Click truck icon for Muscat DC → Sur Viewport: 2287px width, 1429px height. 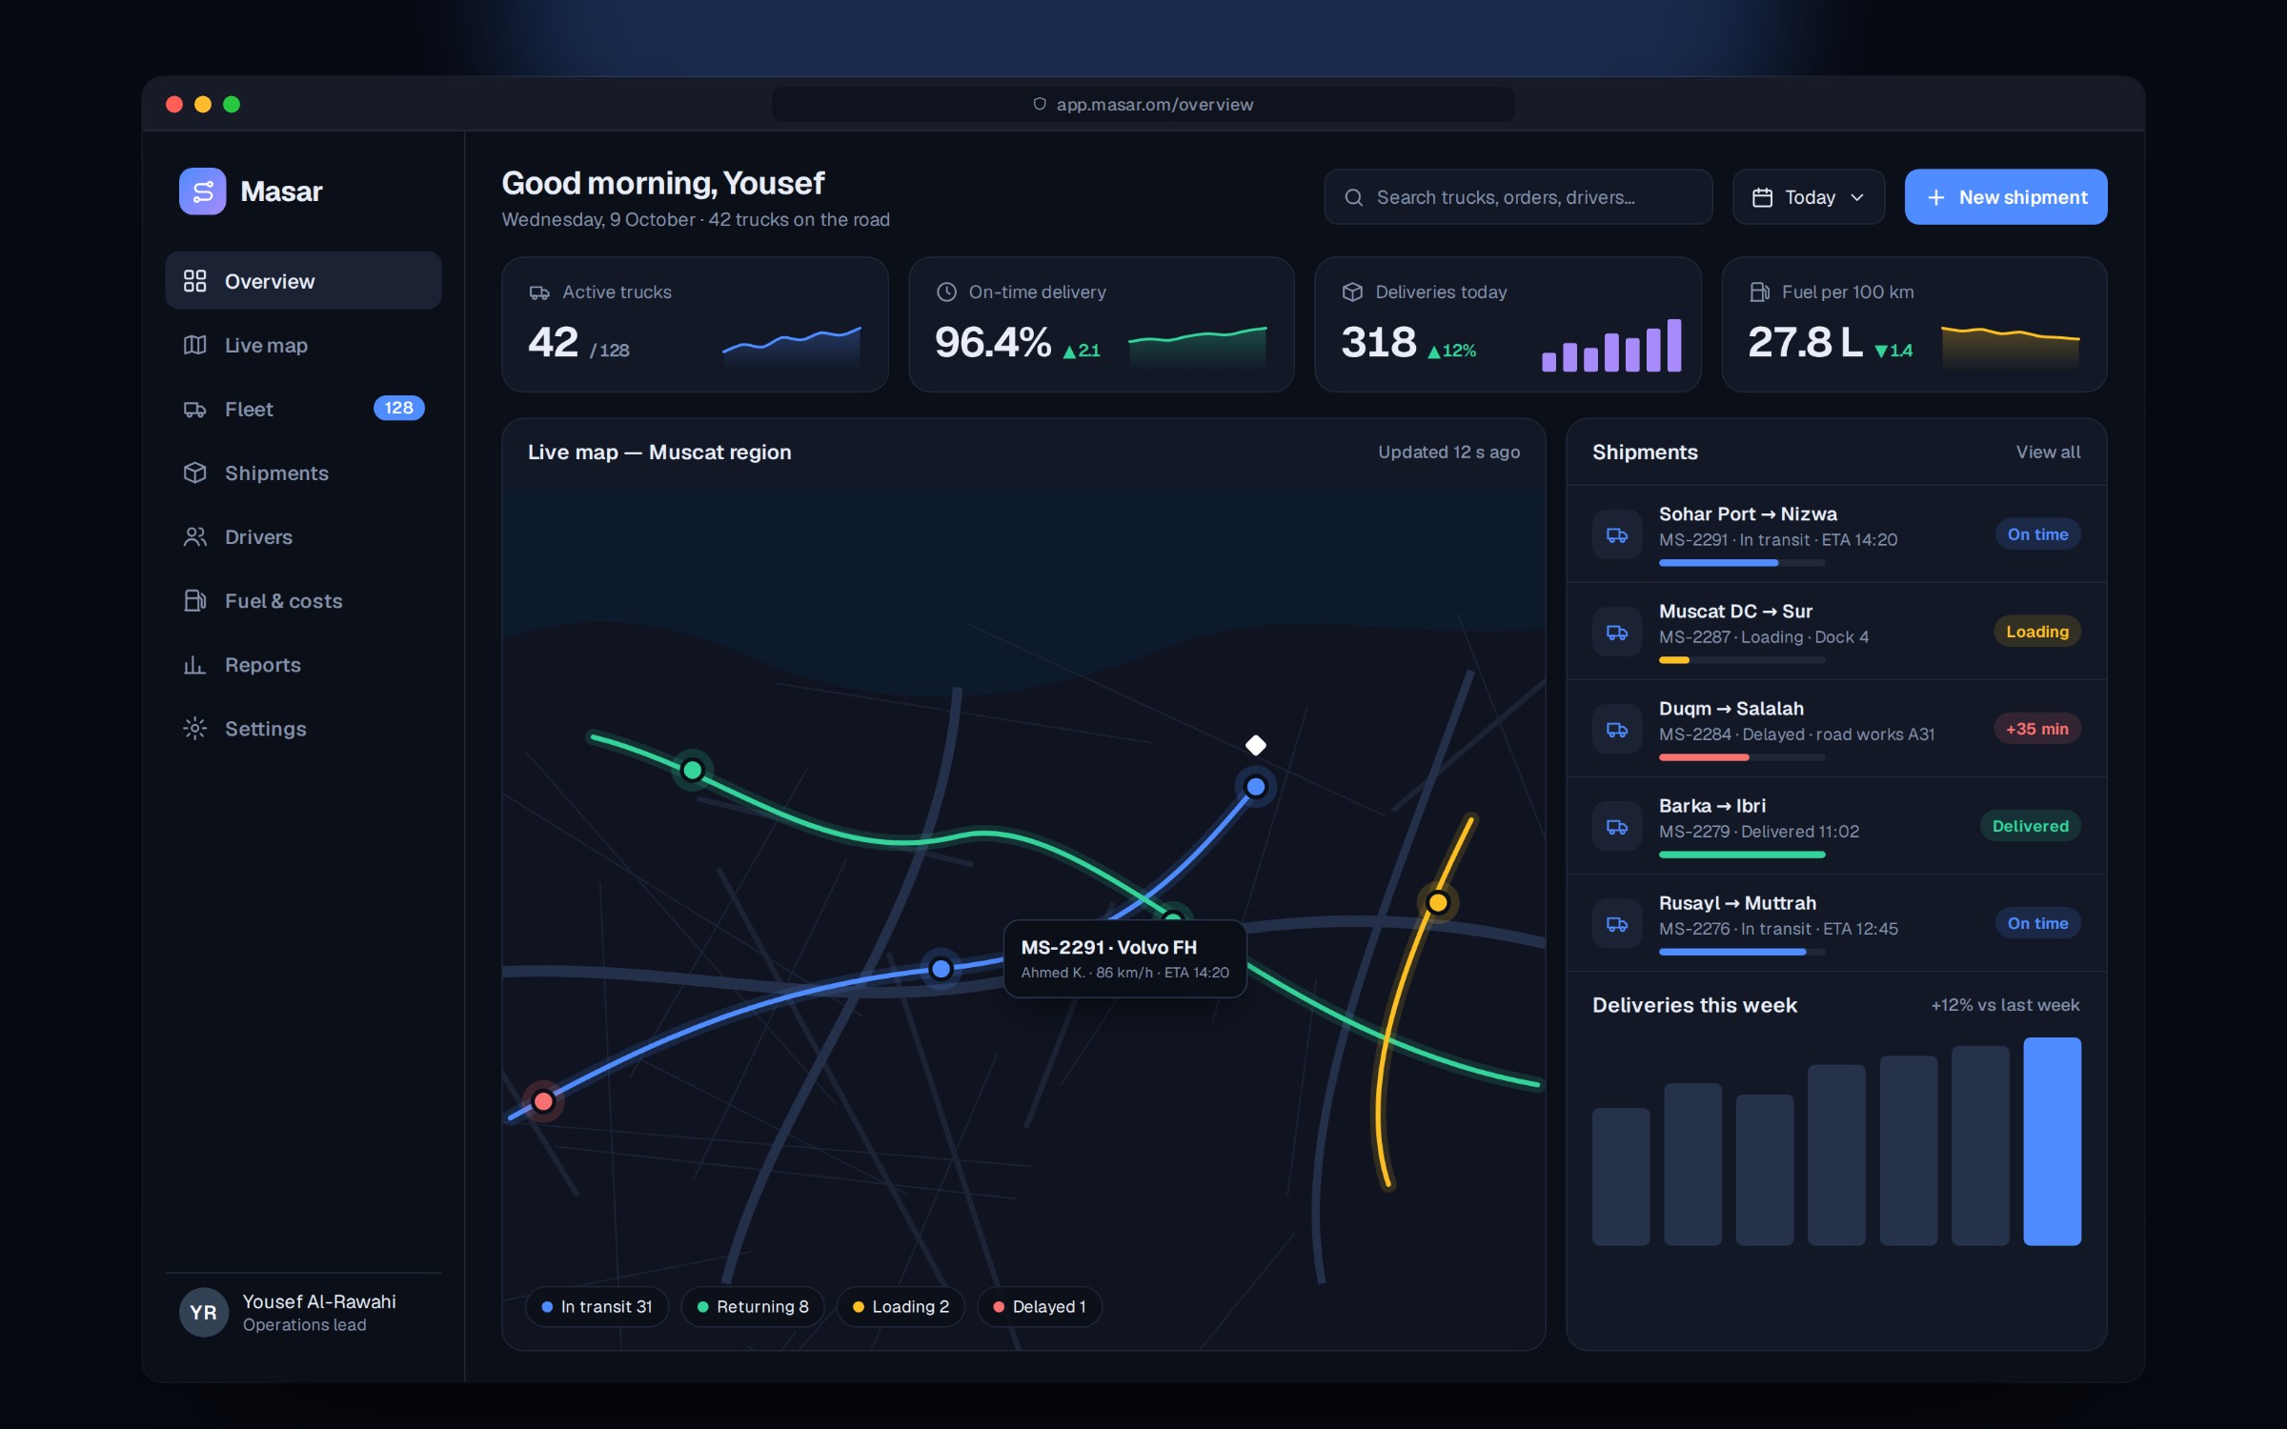[1617, 632]
